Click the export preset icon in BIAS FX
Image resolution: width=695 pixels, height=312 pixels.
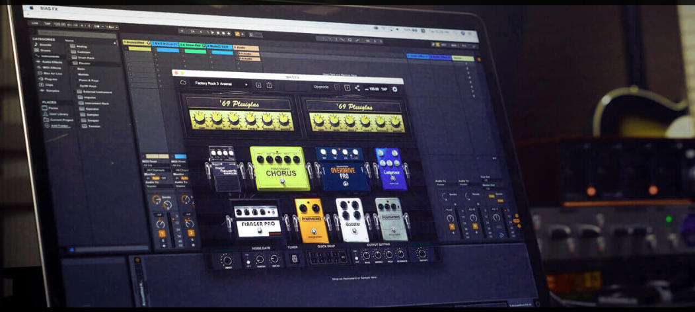coord(269,85)
